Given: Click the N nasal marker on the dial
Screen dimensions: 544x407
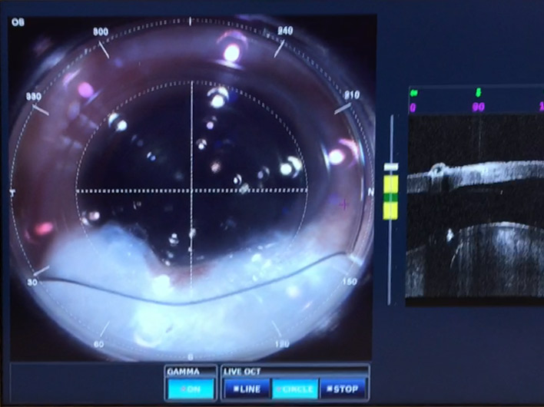Looking at the screenshot, I should click(370, 190).
